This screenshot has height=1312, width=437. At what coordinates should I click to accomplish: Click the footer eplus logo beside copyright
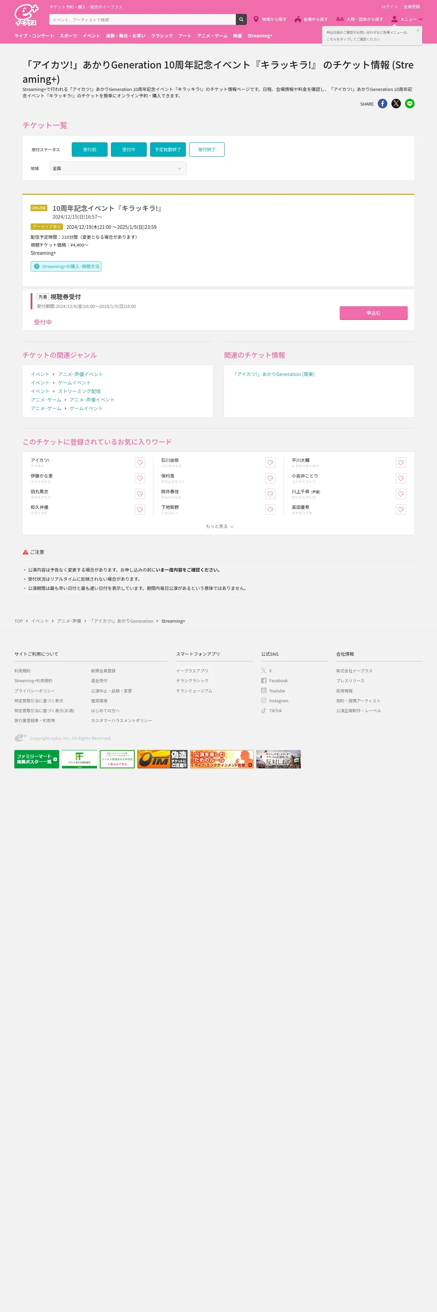pyautogui.click(x=20, y=738)
